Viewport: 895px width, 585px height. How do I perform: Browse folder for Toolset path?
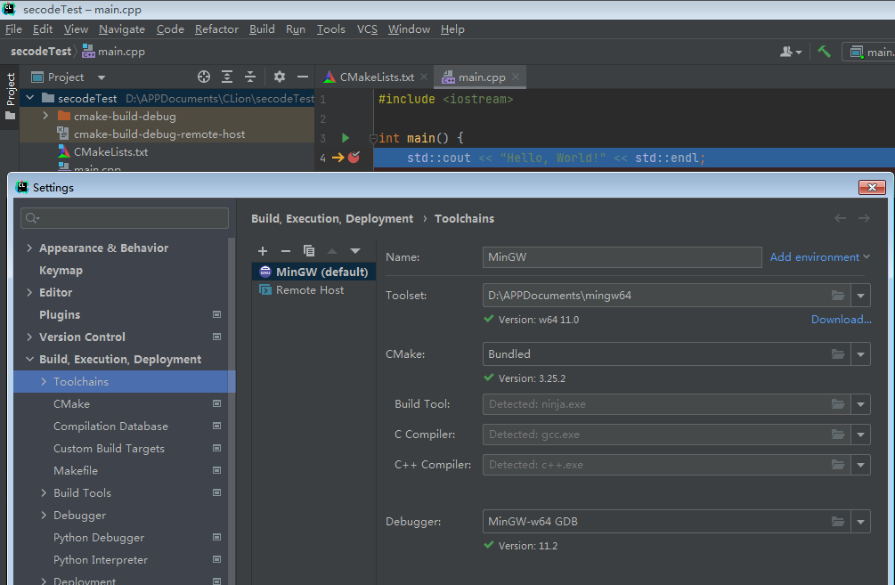(x=837, y=296)
